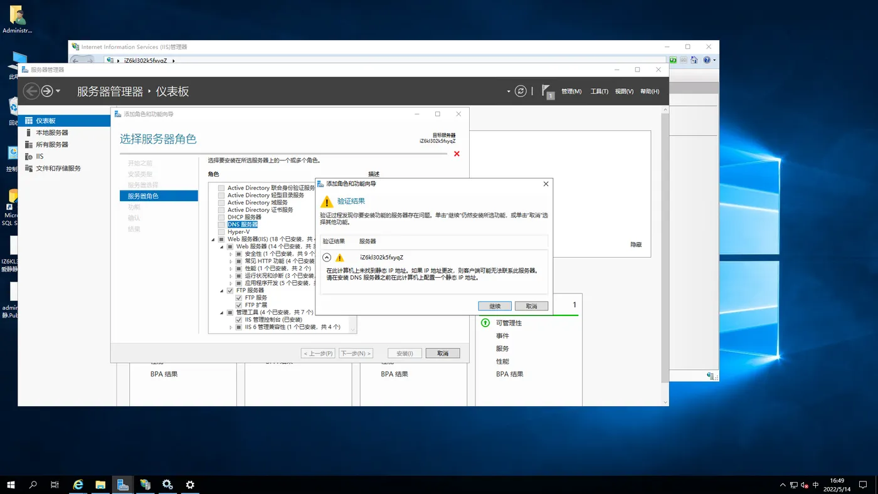Open the Windows Start button

[11, 485]
